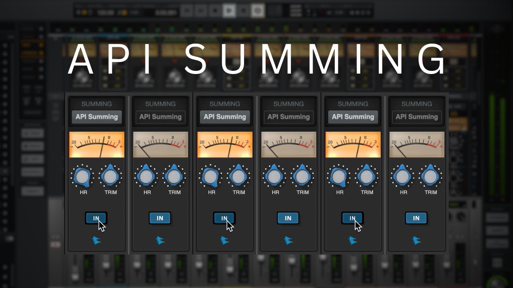Click the HR knob on the third summing strip
The height and width of the screenshot is (288, 513).
[211, 177]
